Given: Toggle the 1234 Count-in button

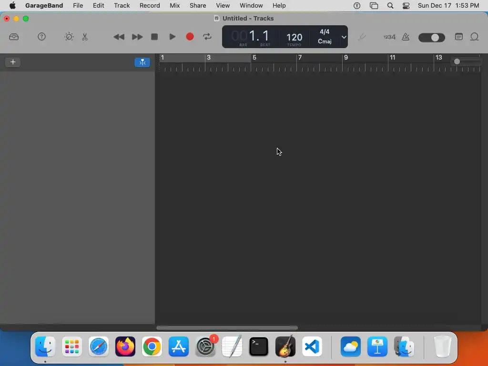Looking at the screenshot, I should pos(389,37).
